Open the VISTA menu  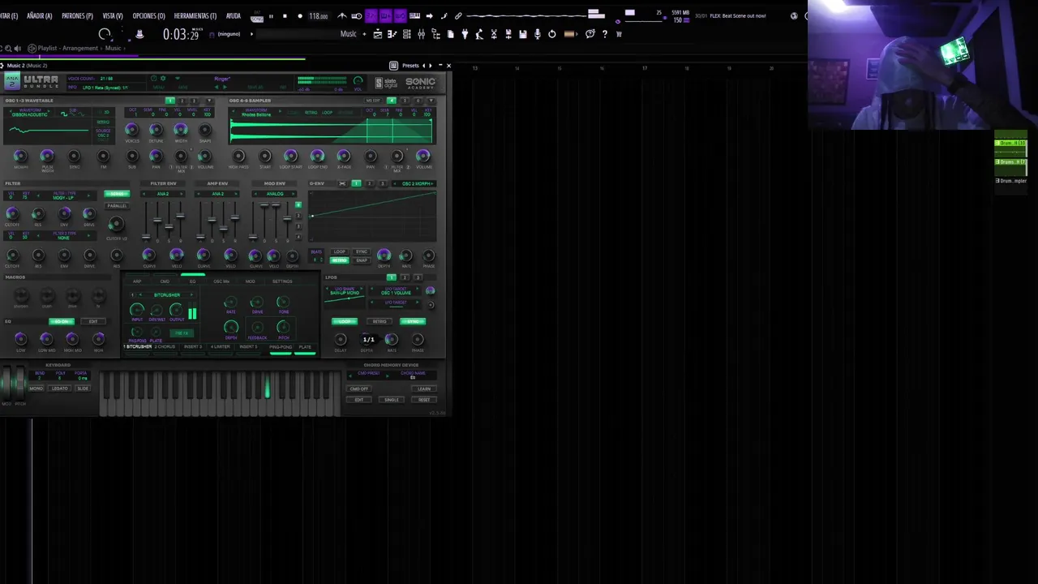coord(113,15)
